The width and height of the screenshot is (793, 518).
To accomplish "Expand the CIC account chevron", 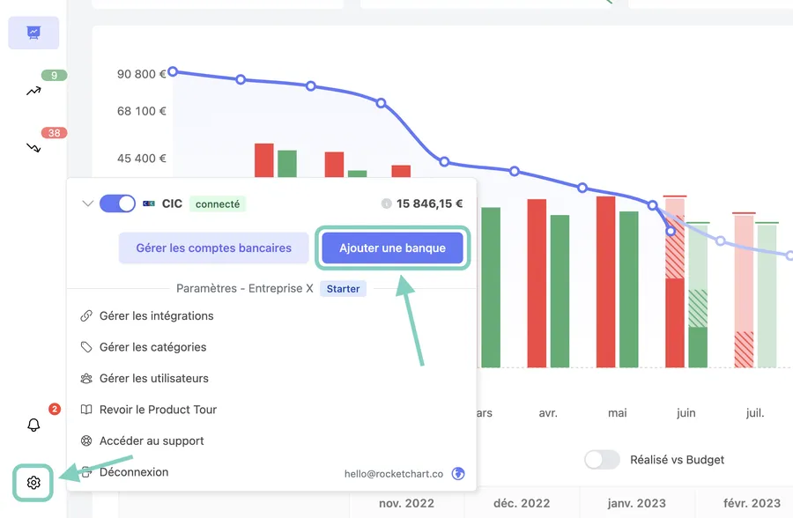I will pyautogui.click(x=87, y=203).
